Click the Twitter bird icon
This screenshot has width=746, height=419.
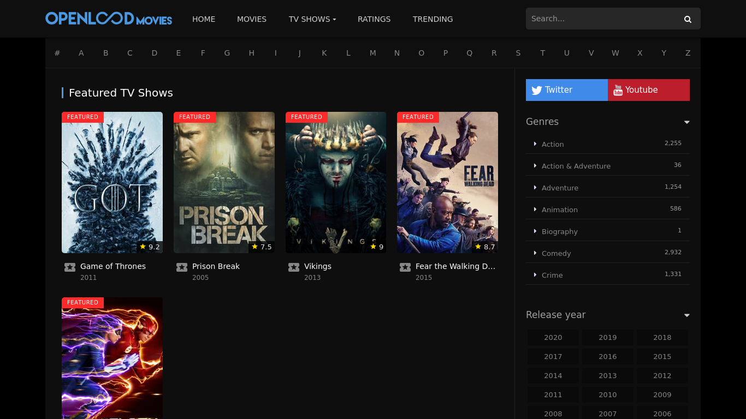click(x=536, y=90)
